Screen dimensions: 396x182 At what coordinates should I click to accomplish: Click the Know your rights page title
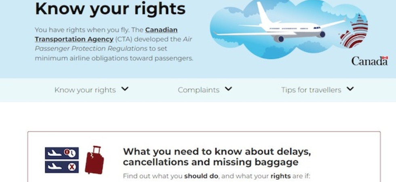(x=110, y=9)
